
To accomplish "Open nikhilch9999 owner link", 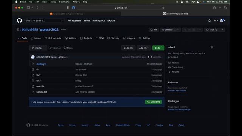I will point(29,29).
